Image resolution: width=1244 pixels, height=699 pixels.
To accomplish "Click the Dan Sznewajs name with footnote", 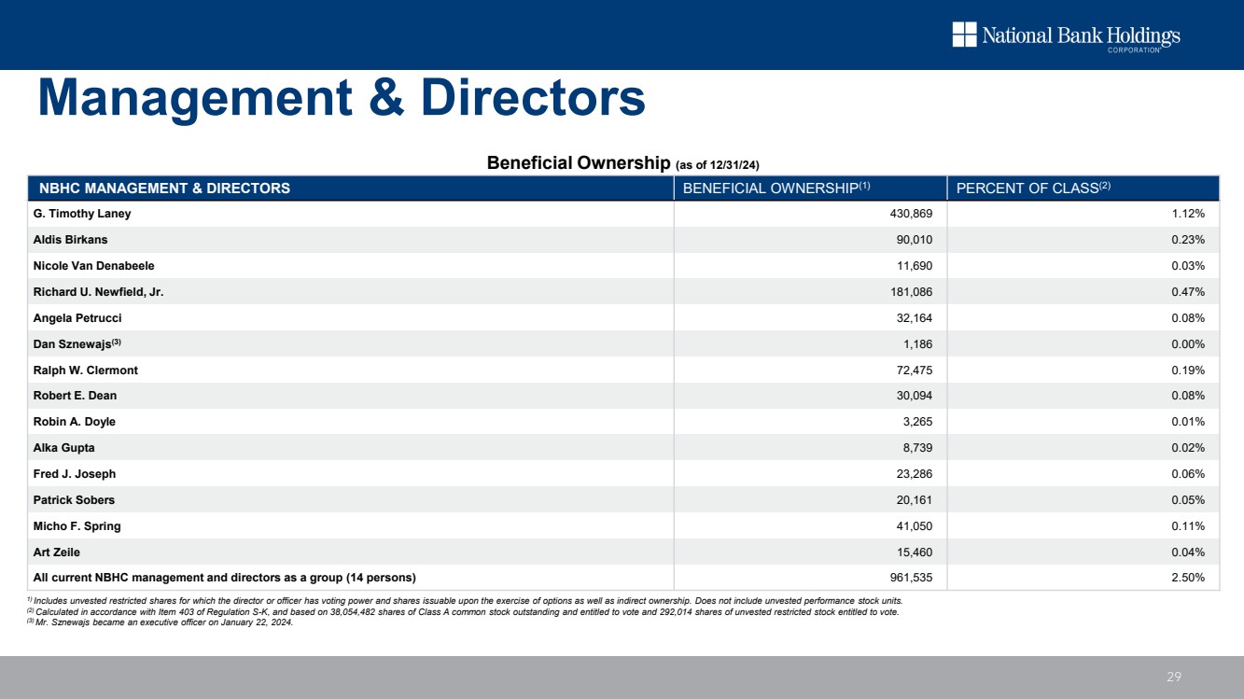I will 77,344.
